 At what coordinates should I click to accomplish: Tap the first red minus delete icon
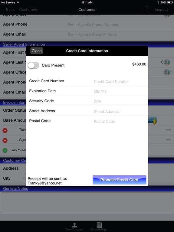pos(5,130)
